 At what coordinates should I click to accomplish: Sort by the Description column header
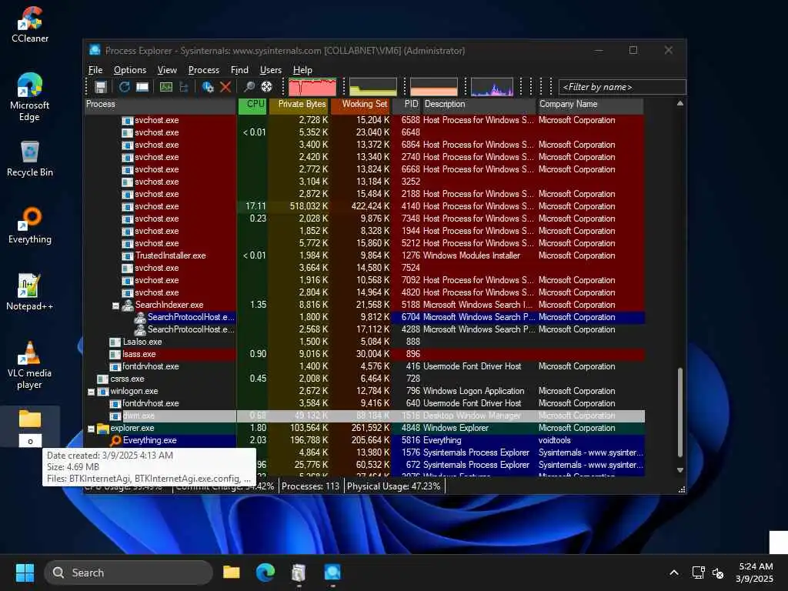tap(479, 105)
